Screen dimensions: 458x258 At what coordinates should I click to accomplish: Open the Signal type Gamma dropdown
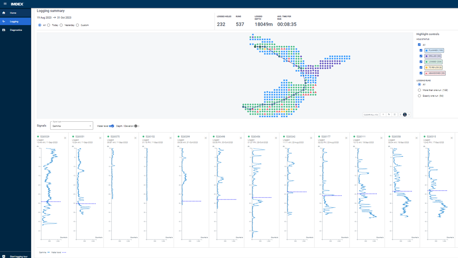tap(71, 126)
